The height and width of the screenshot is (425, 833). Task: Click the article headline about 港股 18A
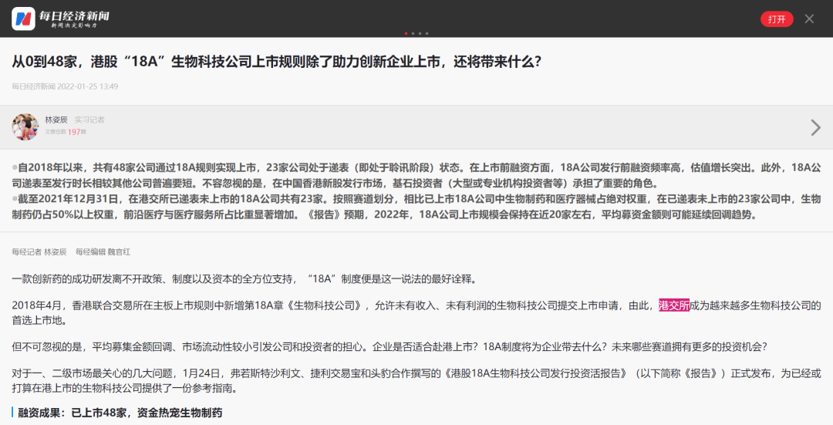pos(276,61)
